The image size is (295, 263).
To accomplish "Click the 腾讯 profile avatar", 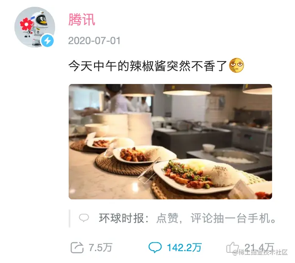I will (x=35, y=27).
